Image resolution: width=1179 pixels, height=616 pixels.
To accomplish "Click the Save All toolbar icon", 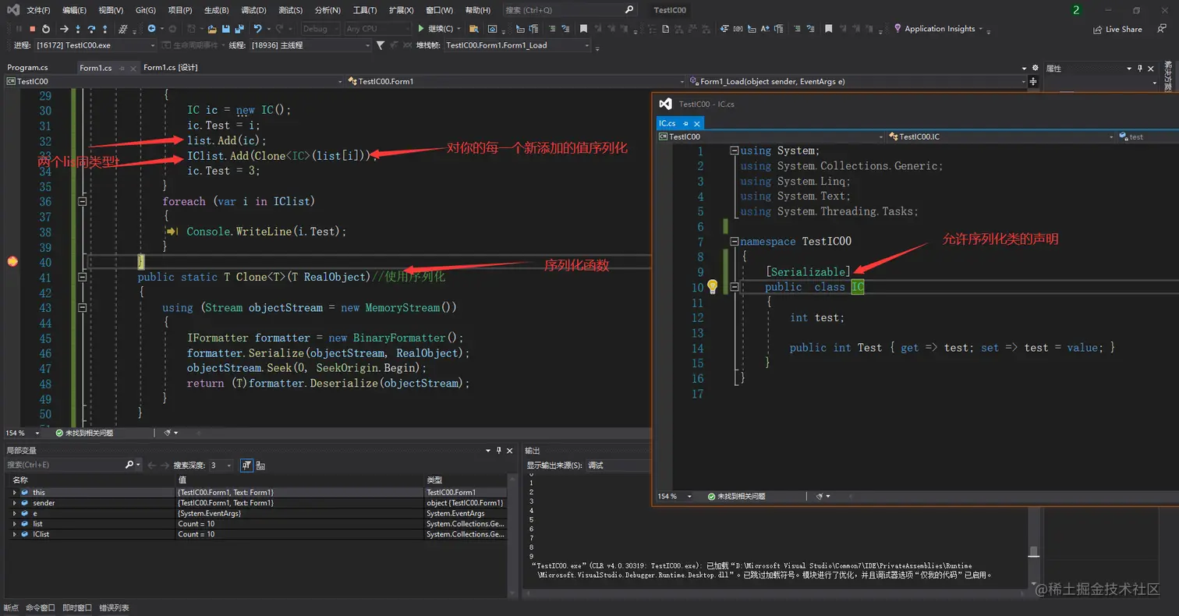I will pyautogui.click(x=239, y=29).
